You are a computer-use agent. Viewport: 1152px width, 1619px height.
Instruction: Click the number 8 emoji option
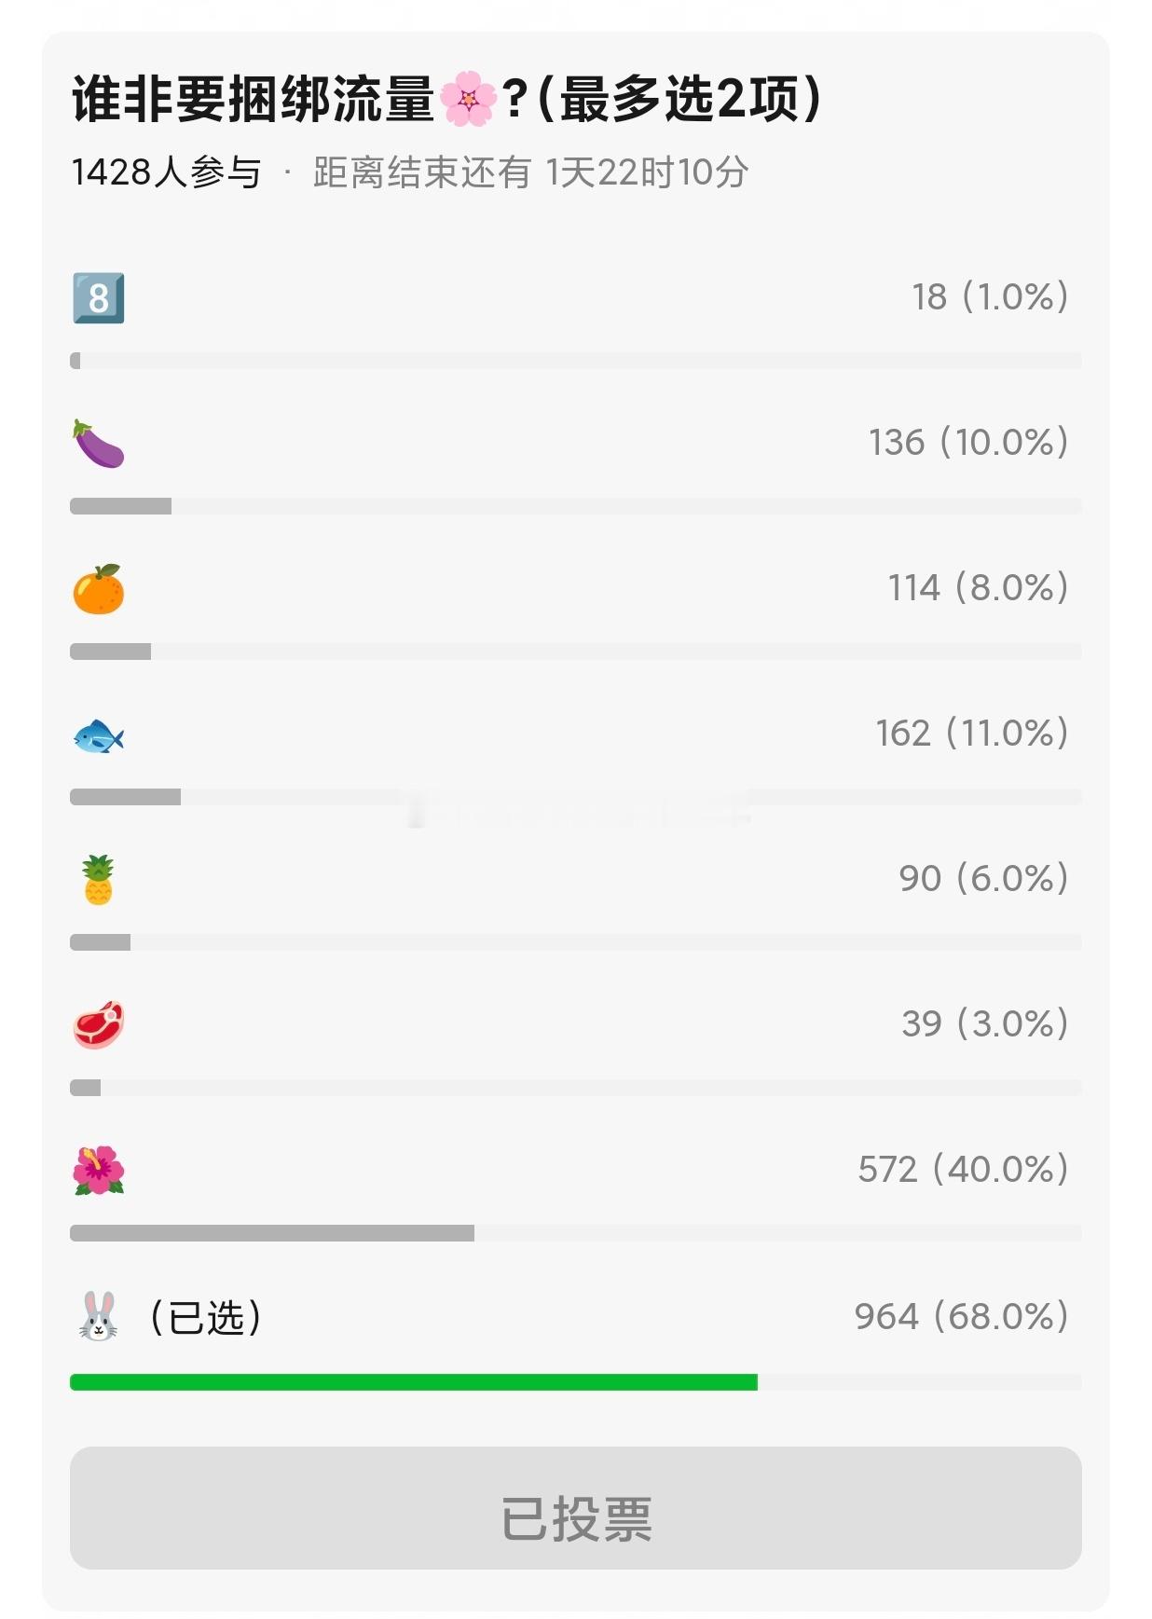click(x=99, y=298)
